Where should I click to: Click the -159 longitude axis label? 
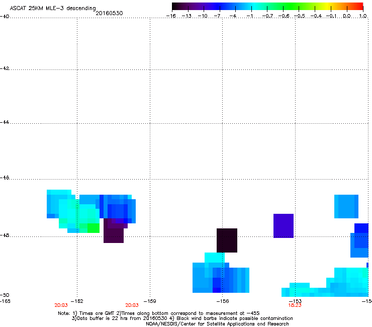[x=150, y=301]
